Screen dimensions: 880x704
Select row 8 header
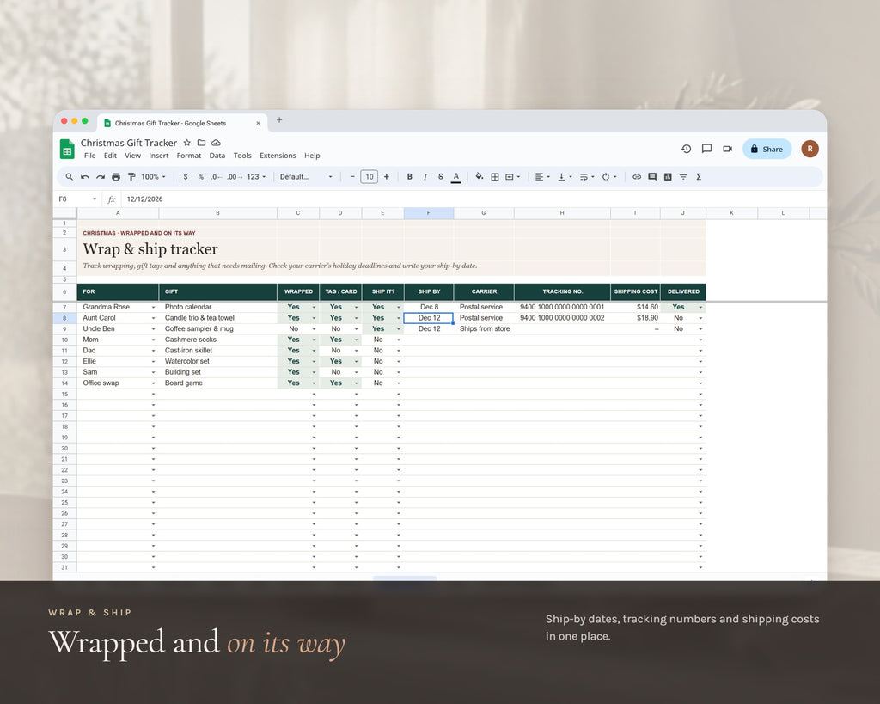pos(64,318)
